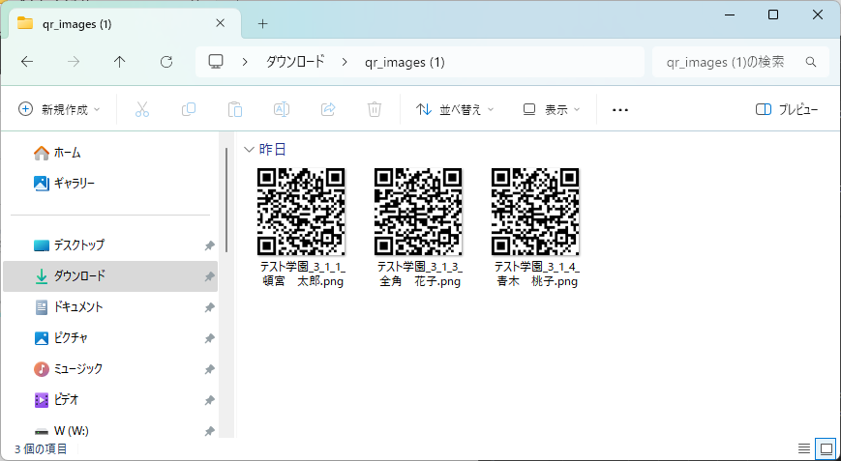Click the Rename icon in toolbar
Image resolution: width=841 pixels, height=461 pixels.
click(x=282, y=110)
